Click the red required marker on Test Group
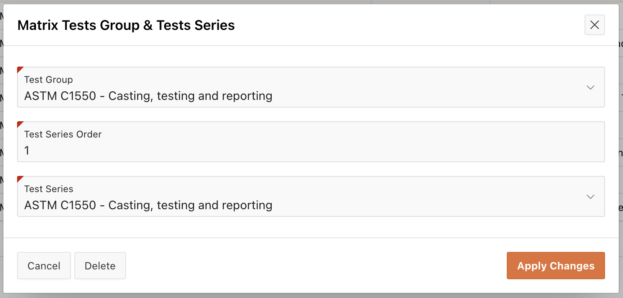This screenshot has height=298, width=623. [20, 69]
